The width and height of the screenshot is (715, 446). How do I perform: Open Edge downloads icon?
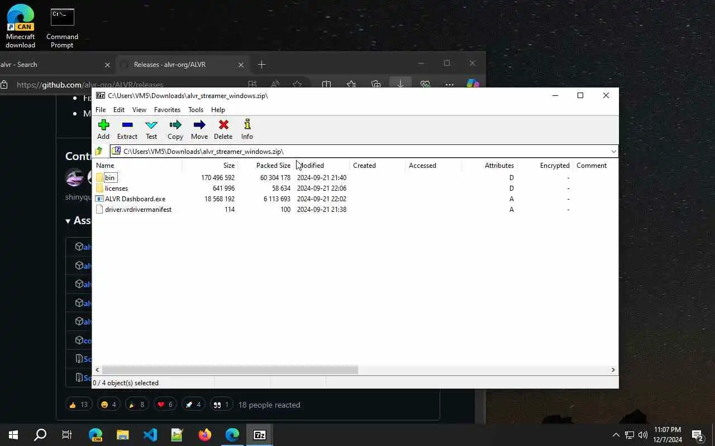pyautogui.click(x=401, y=84)
